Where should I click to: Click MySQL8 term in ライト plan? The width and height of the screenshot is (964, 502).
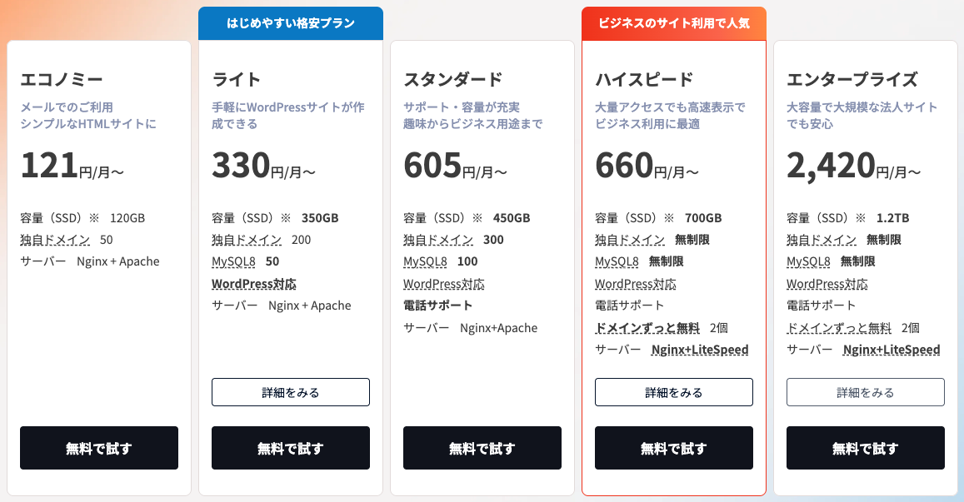(233, 261)
